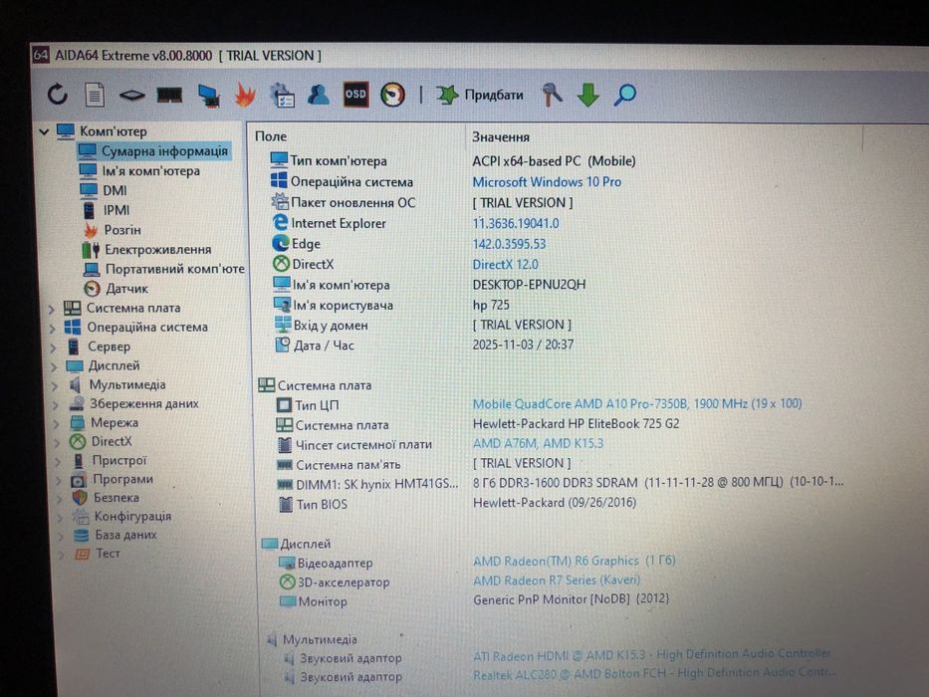Toggle the OSD panel icon
The width and height of the screenshot is (929, 697).
355,95
